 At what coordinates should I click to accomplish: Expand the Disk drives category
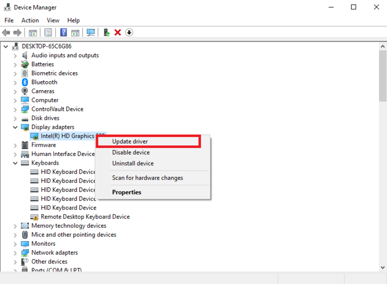15,119
